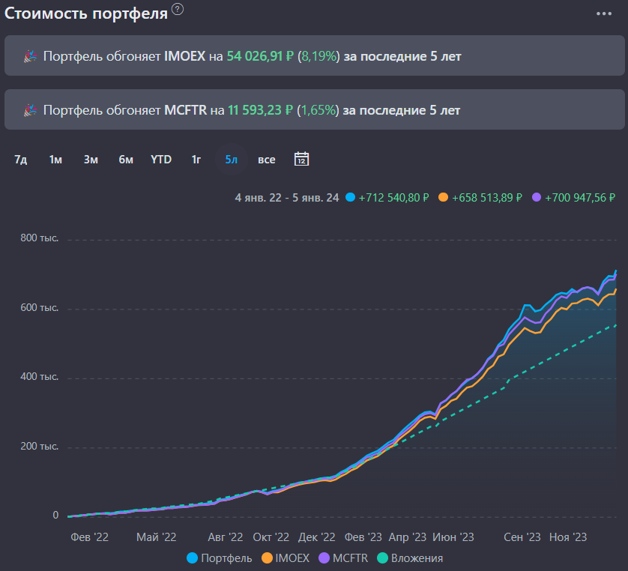Screen dimensions: 628x571
Task: Click the Авг '22 axis label
Action: [x=226, y=537]
